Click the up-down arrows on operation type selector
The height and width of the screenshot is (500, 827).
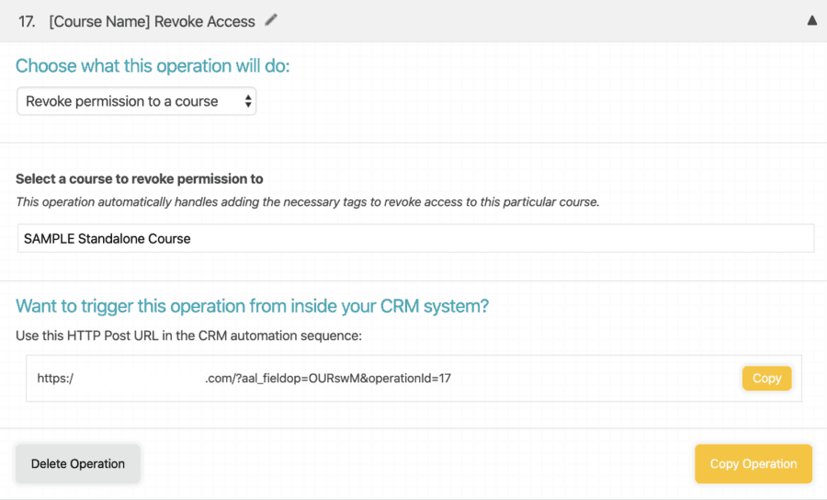coord(248,101)
